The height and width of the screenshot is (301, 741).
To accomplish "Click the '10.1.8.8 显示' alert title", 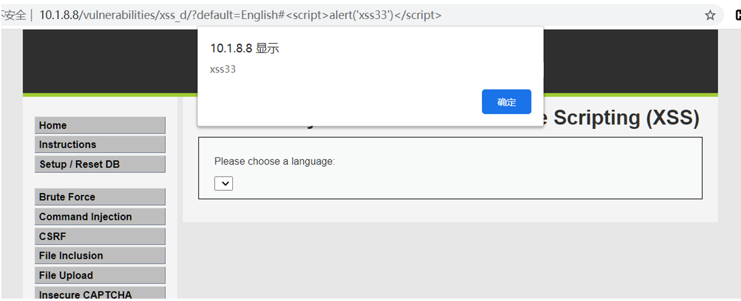I will 244,49.
